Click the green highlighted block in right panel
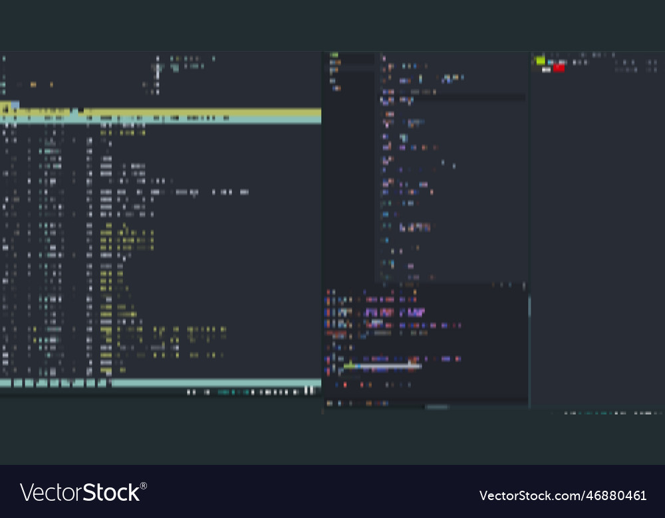 (540, 60)
